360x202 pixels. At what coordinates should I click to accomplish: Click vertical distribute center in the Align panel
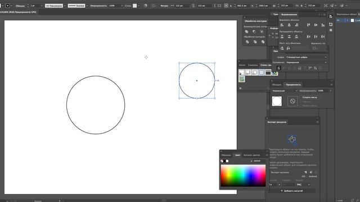click(289, 36)
